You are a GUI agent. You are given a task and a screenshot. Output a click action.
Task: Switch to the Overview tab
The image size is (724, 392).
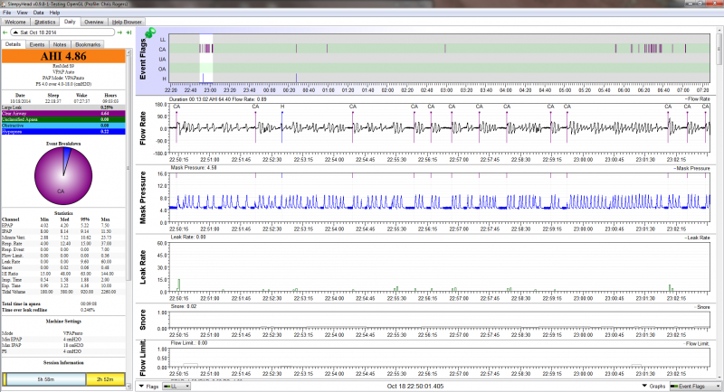93,22
